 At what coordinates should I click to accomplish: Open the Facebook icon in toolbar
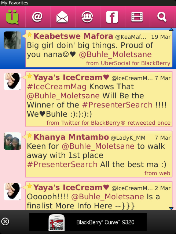112,17
